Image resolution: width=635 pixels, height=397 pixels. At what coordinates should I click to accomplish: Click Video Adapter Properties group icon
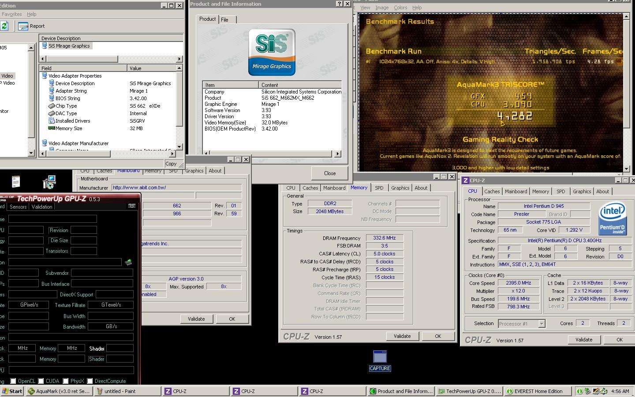45,76
